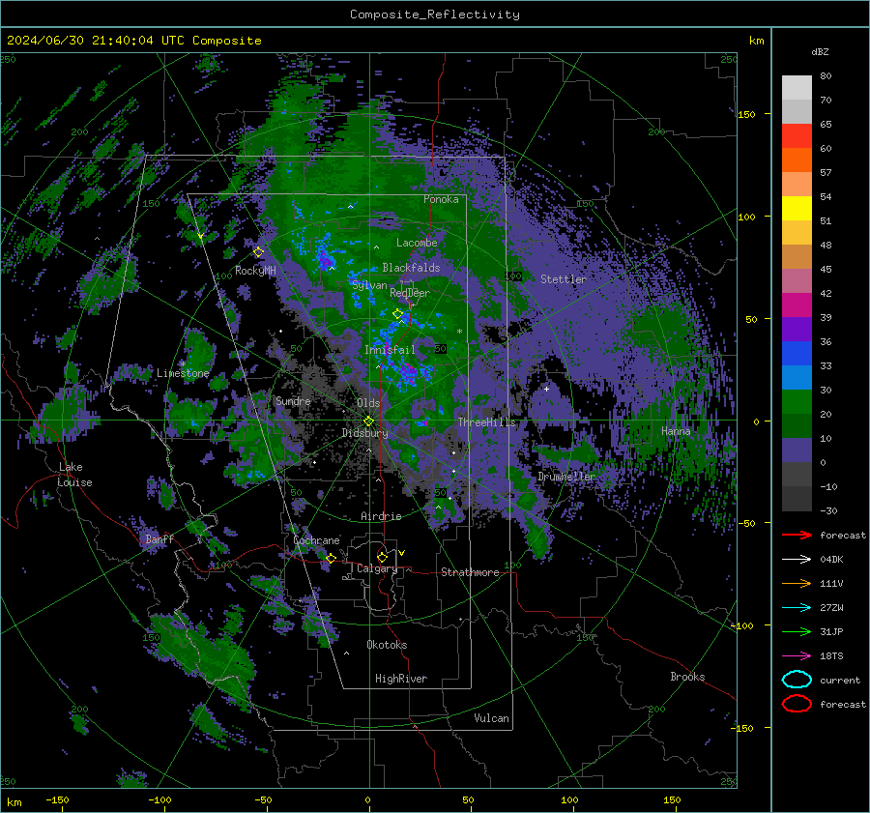The width and height of the screenshot is (870, 813).
Task: Click the cyan current ellipse icon
Action: (797, 680)
